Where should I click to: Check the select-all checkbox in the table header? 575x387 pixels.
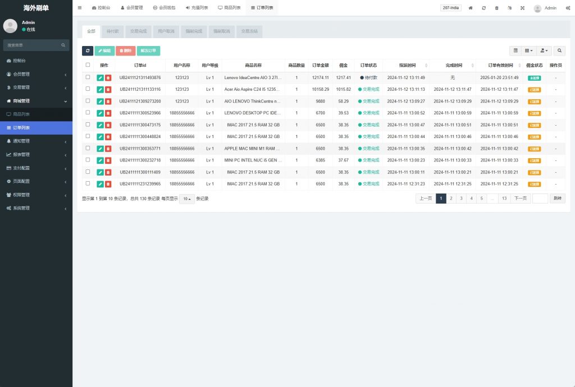tap(88, 65)
